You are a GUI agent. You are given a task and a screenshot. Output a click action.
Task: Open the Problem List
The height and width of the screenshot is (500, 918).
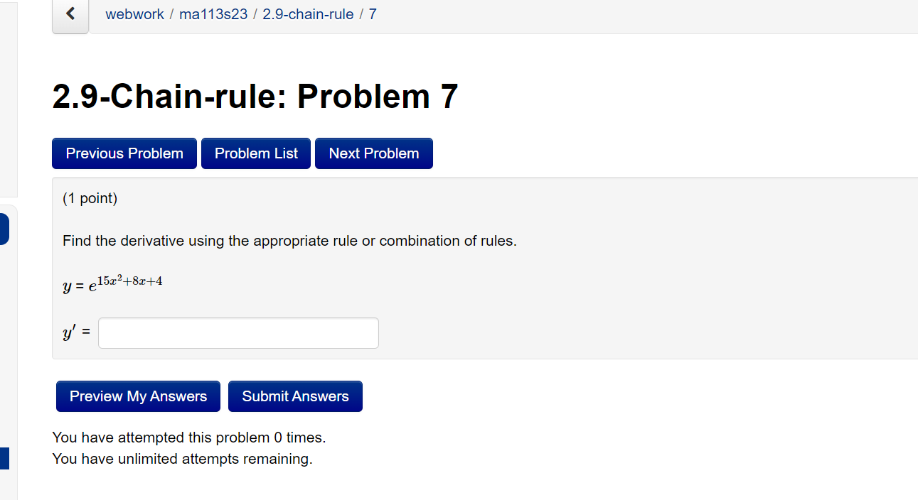pos(255,153)
